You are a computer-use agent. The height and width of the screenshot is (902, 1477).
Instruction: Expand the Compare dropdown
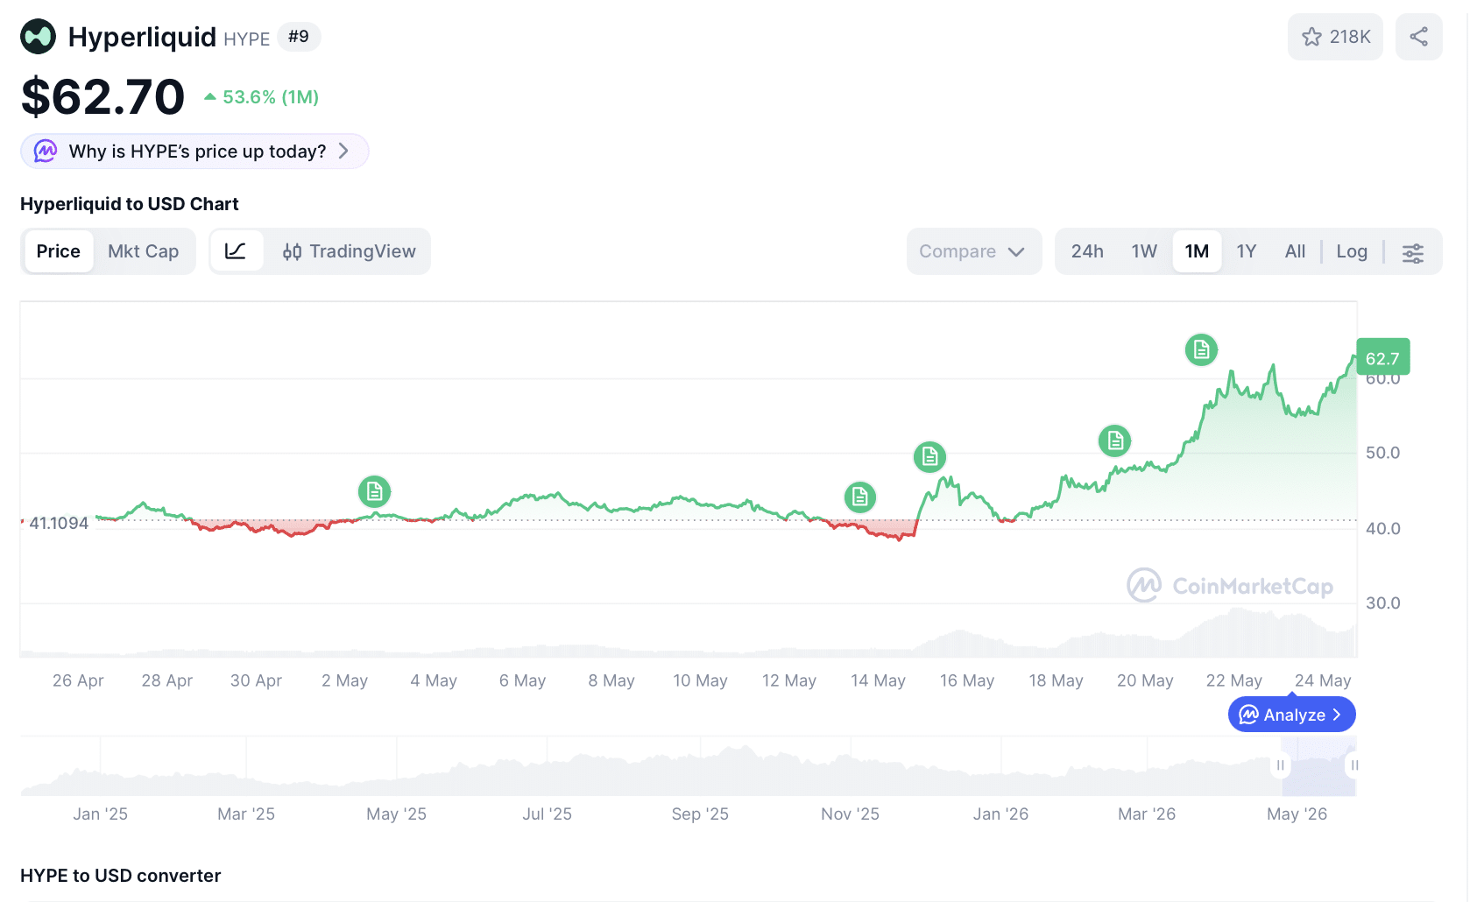(974, 251)
